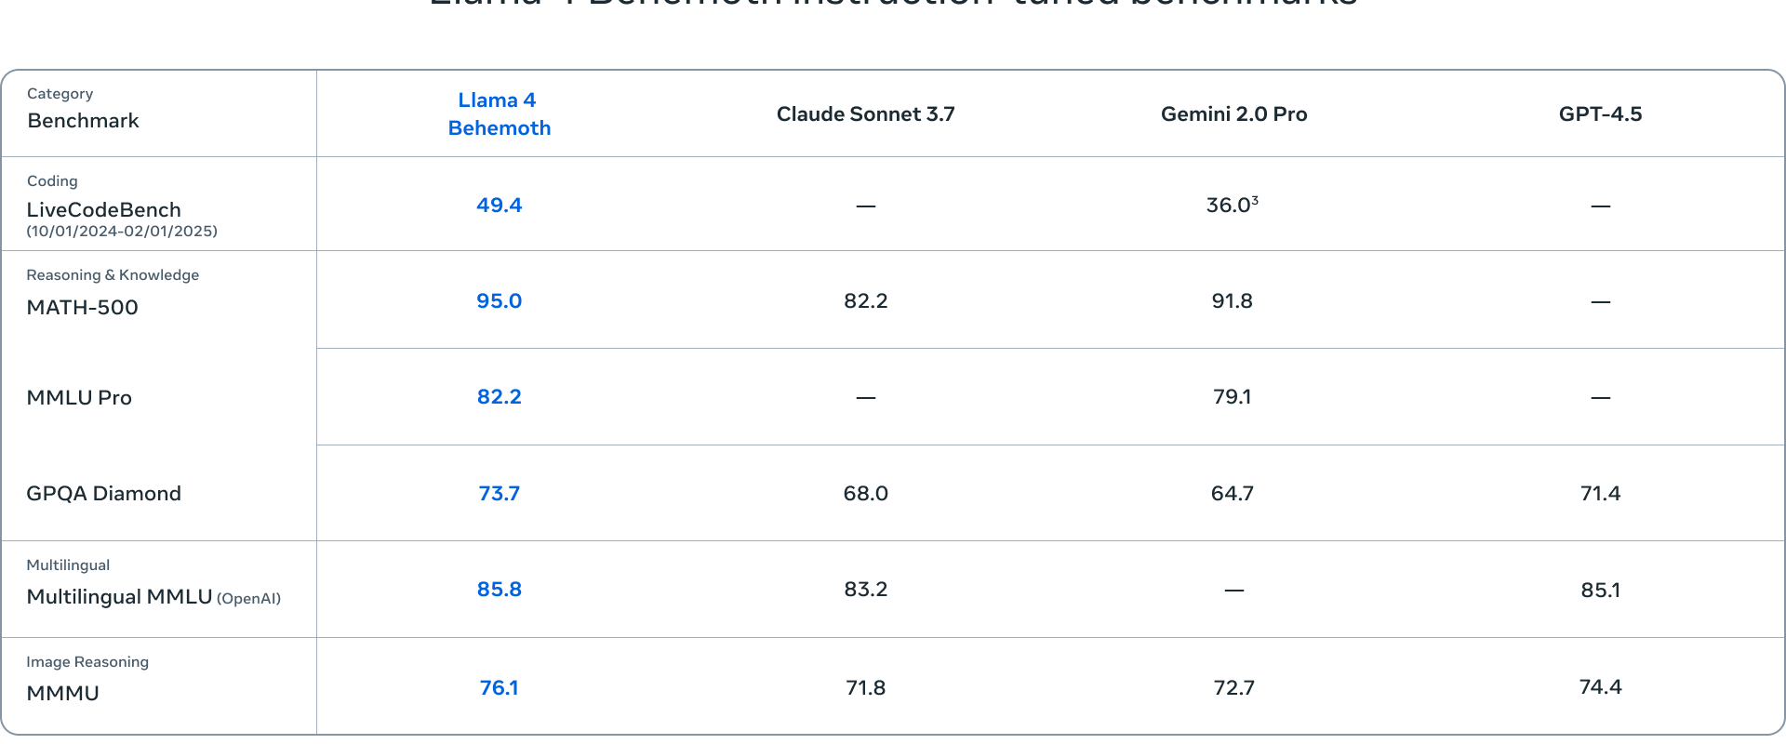Select the MMMU benchmark label
Screen dimensions: 1786x744
click(x=62, y=694)
